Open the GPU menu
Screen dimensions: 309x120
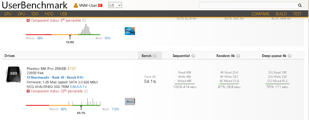(x=21, y=14)
